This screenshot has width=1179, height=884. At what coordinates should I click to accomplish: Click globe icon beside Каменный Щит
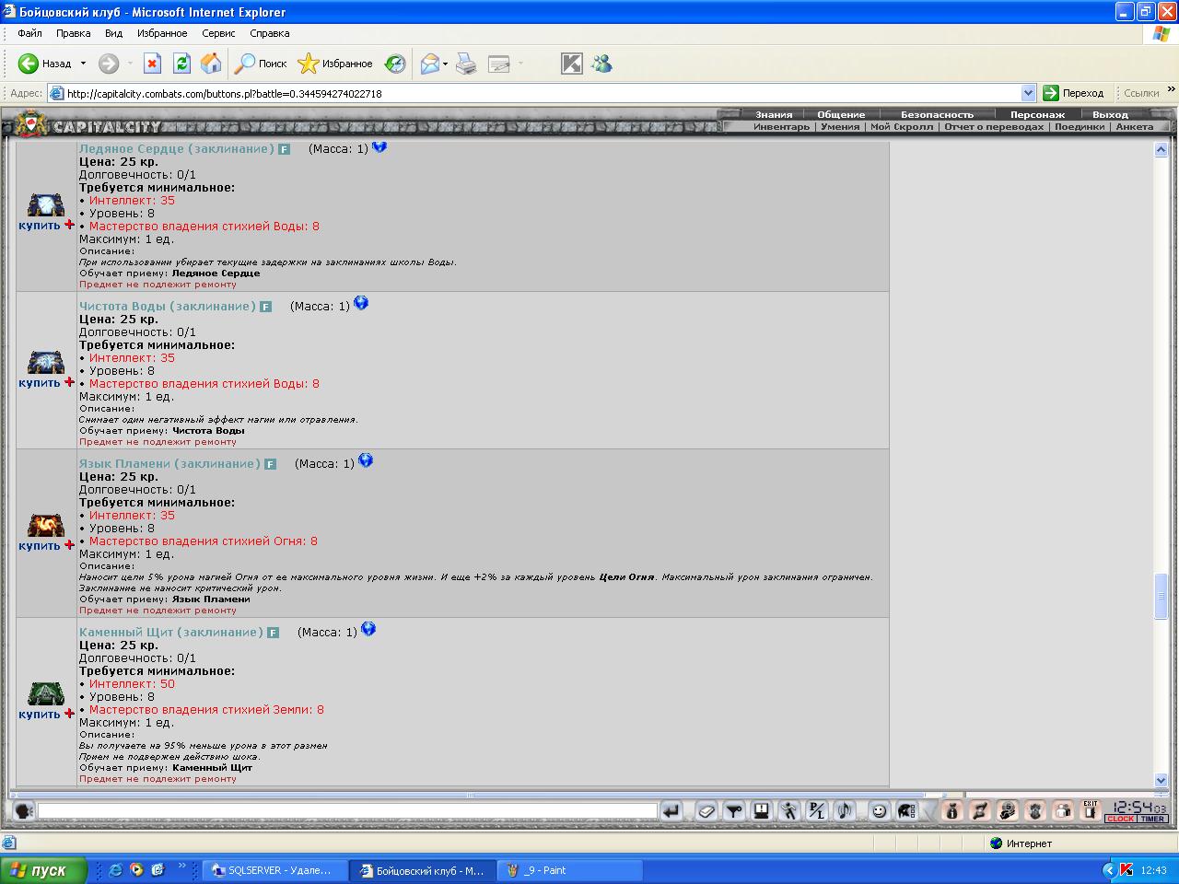[368, 629]
